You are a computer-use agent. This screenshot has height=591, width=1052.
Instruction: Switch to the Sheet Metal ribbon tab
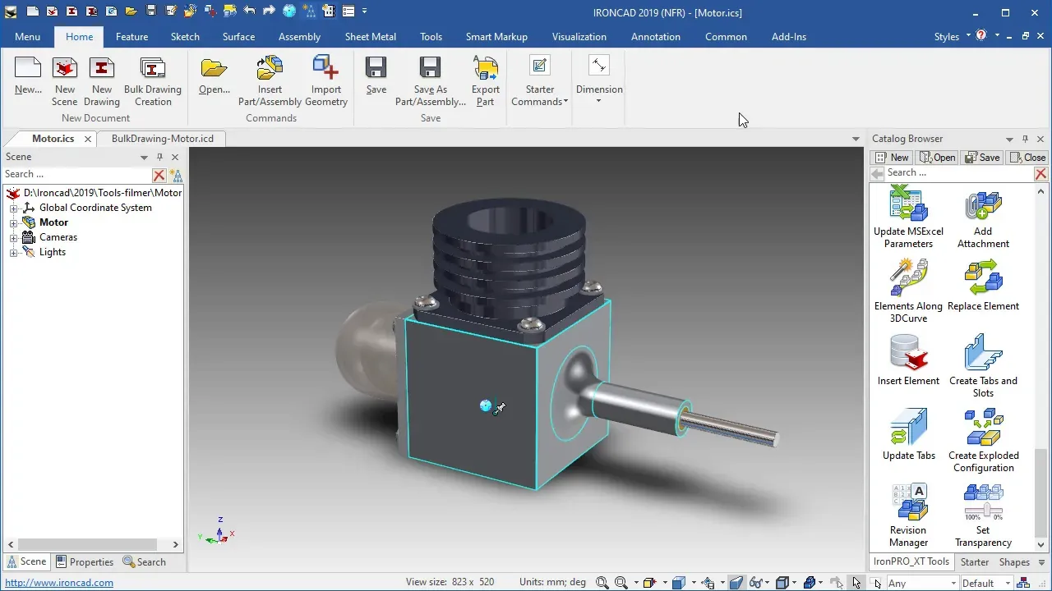[370, 37]
